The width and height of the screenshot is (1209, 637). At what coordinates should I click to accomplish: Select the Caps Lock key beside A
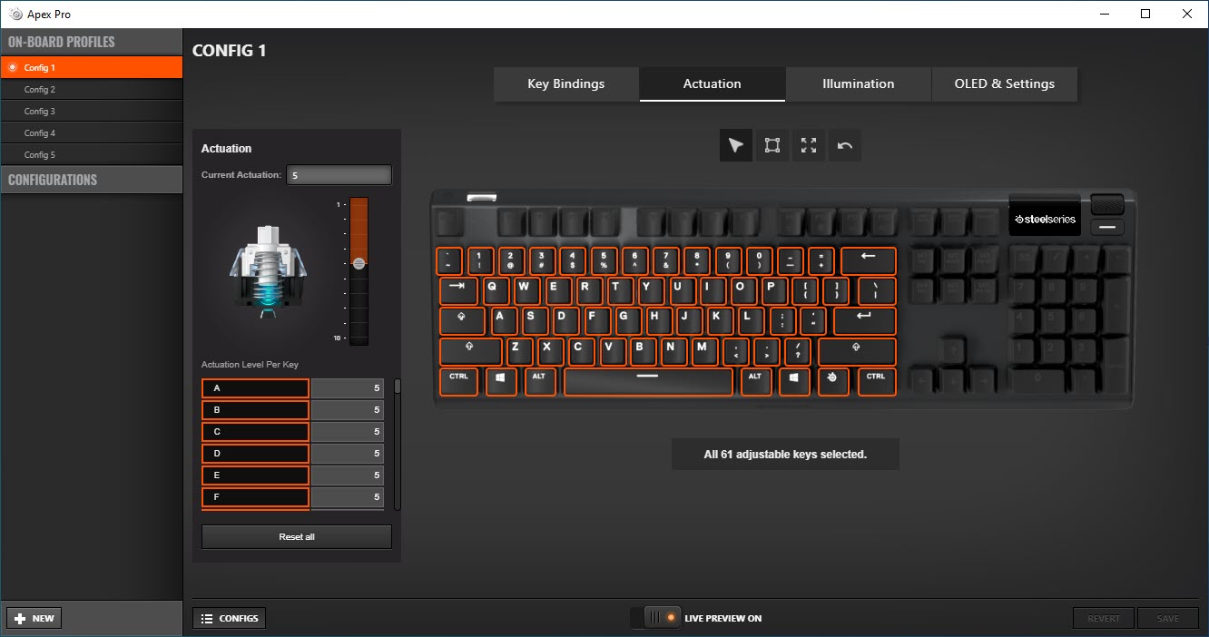coord(463,321)
